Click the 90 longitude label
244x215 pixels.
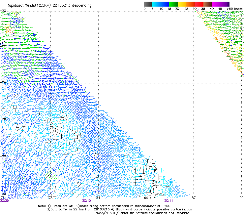[241, 198]
